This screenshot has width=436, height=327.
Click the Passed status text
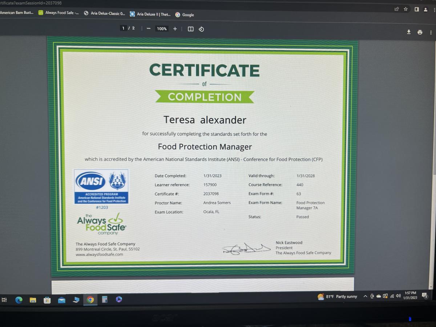pyautogui.click(x=303, y=217)
